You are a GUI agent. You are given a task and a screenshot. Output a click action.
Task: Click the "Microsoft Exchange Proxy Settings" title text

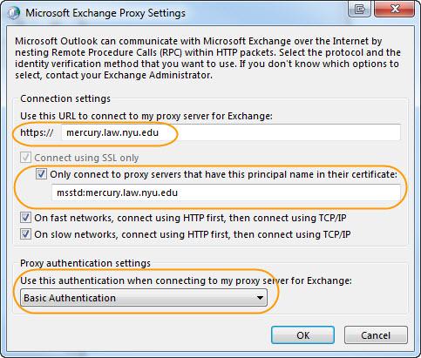pos(105,13)
